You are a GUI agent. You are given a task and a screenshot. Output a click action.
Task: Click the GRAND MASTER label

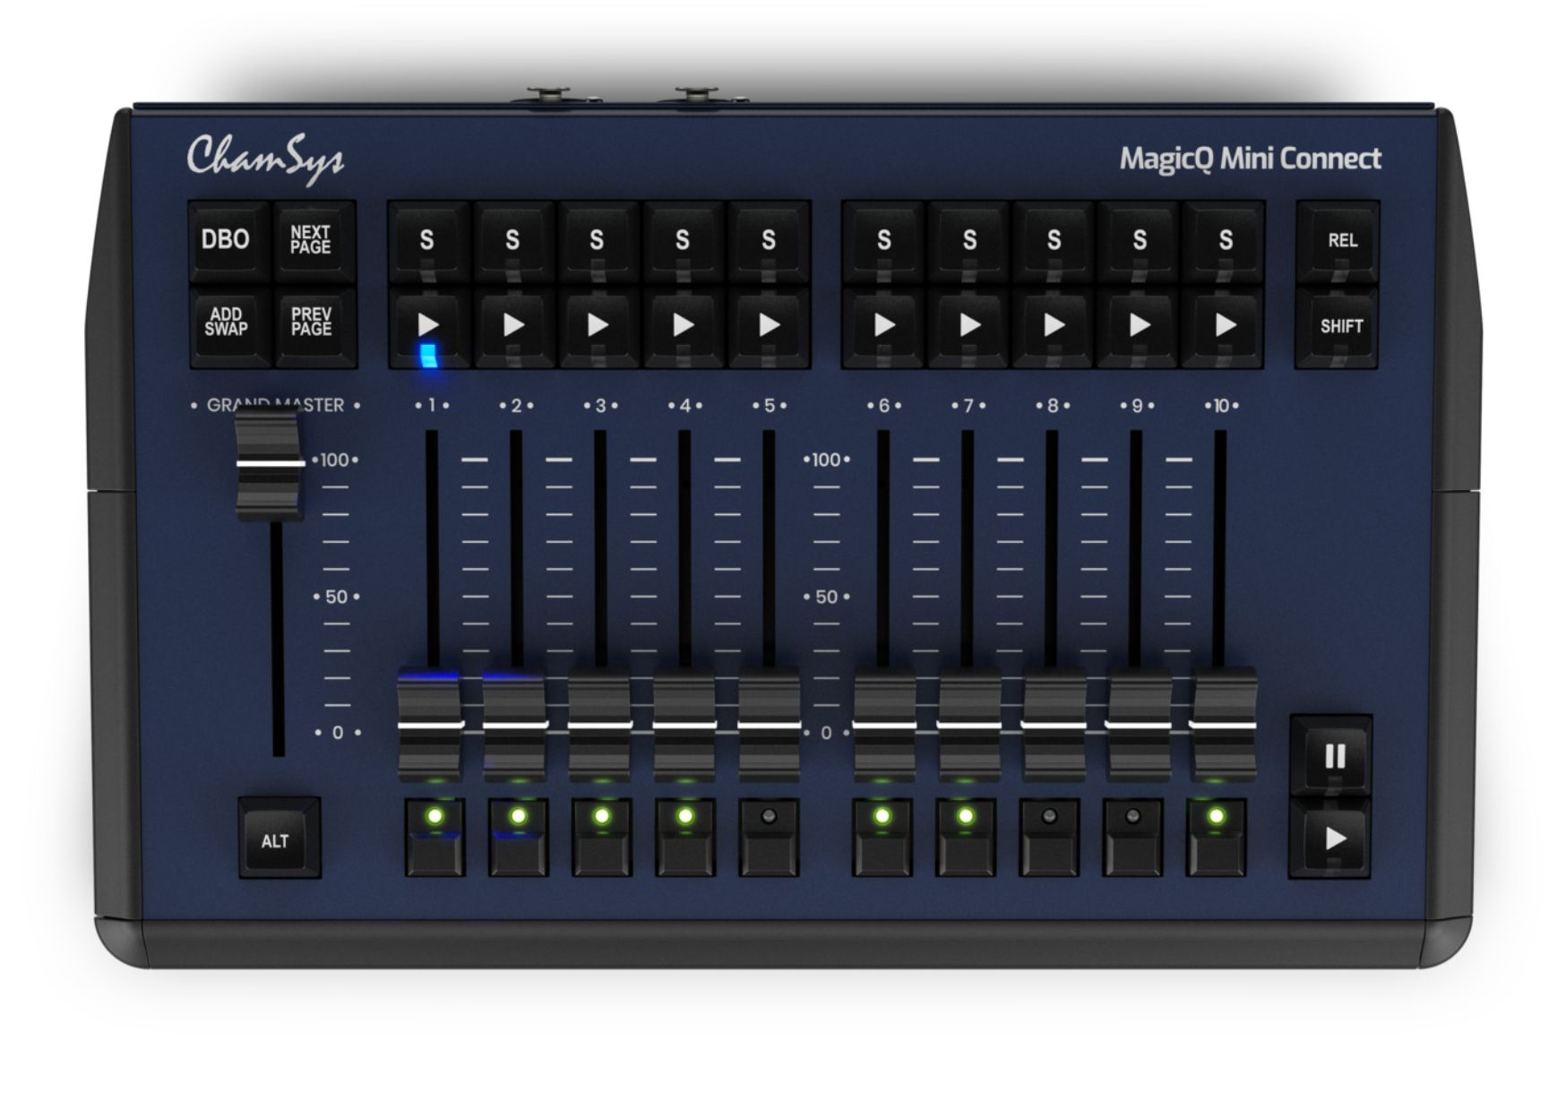pos(276,405)
